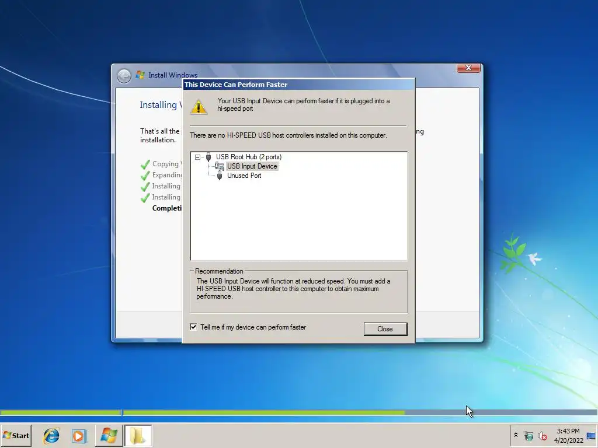Open Windows Media Player from taskbar
This screenshot has width=598, height=448.
(79, 436)
